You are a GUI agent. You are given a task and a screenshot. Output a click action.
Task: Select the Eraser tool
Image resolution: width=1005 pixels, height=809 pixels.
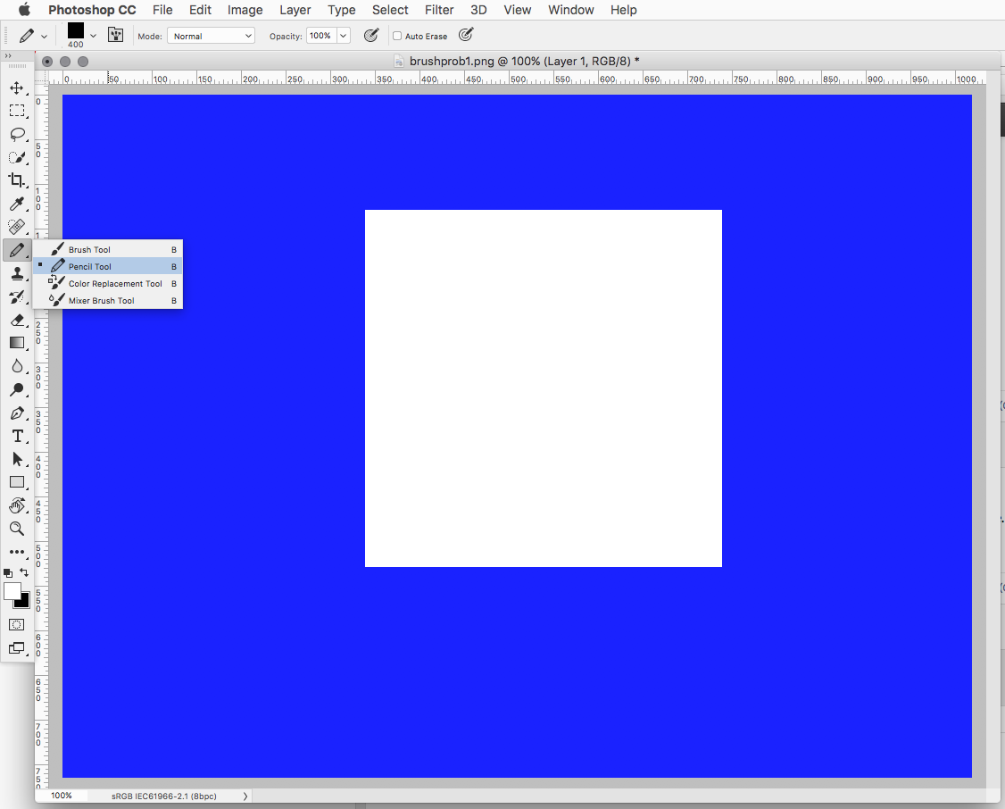click(17, 321)
